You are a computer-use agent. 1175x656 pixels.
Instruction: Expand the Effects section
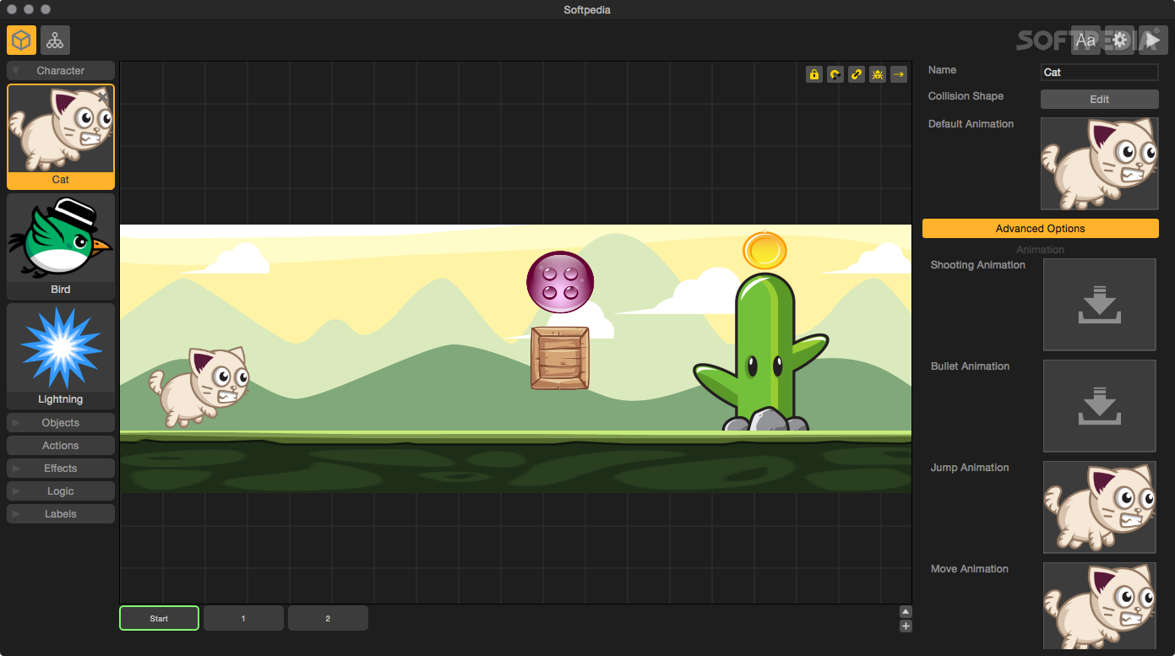(x=61, y=469)
